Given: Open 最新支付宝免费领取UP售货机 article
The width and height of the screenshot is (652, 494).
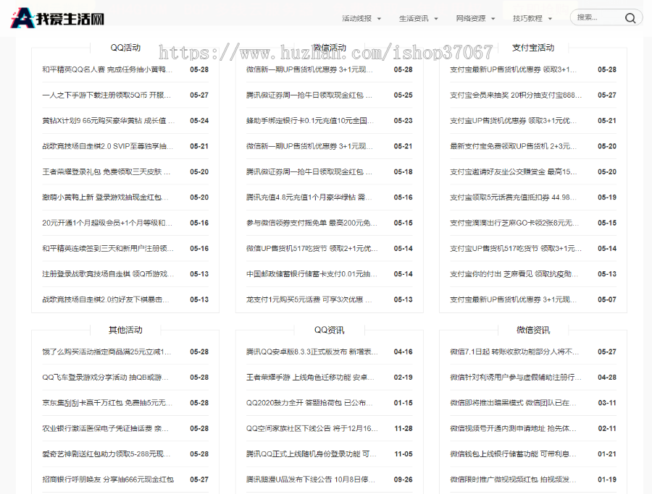Looking at the screenshot, I should 513,146.
